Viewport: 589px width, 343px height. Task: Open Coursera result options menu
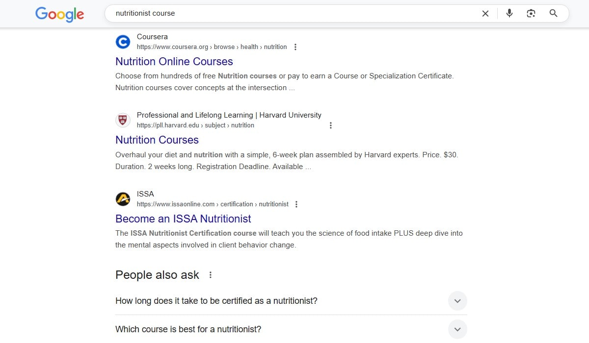[x=295, y=47]
